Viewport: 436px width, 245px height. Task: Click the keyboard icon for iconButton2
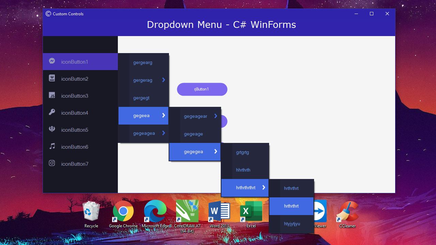[52, 78]
